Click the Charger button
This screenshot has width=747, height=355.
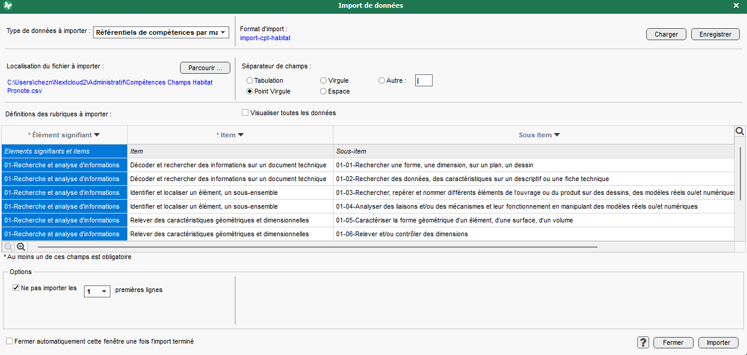coord(666,34)
